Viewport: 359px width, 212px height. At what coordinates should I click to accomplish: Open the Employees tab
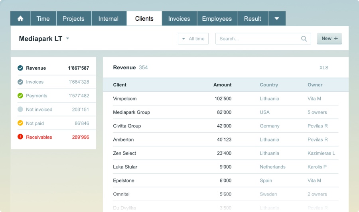pos(217,19)
